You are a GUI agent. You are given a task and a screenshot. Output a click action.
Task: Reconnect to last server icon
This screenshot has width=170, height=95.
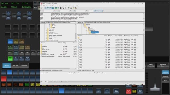pyautogui.click(x=66, y=8)
